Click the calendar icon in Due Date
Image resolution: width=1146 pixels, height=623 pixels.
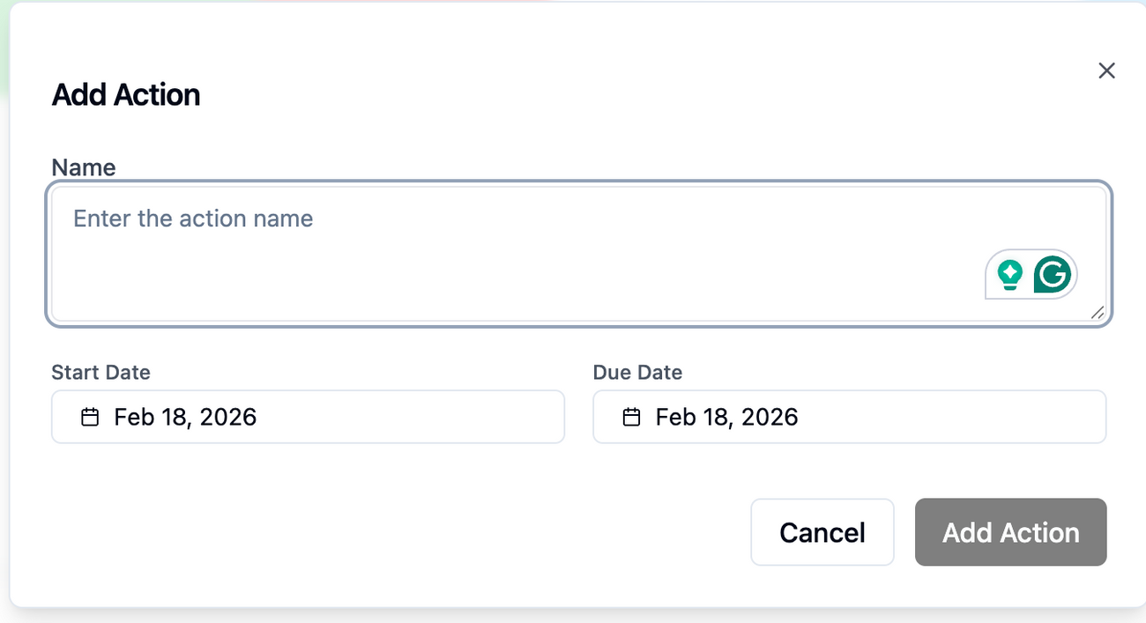coord(631,417)
